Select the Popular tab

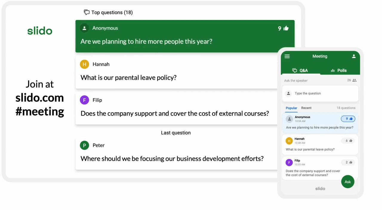(291, 108)
